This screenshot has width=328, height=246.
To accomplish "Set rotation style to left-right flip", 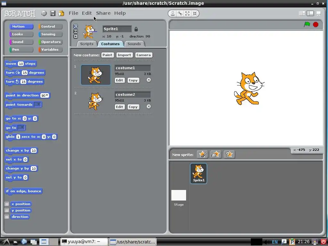I will (76, 31).
